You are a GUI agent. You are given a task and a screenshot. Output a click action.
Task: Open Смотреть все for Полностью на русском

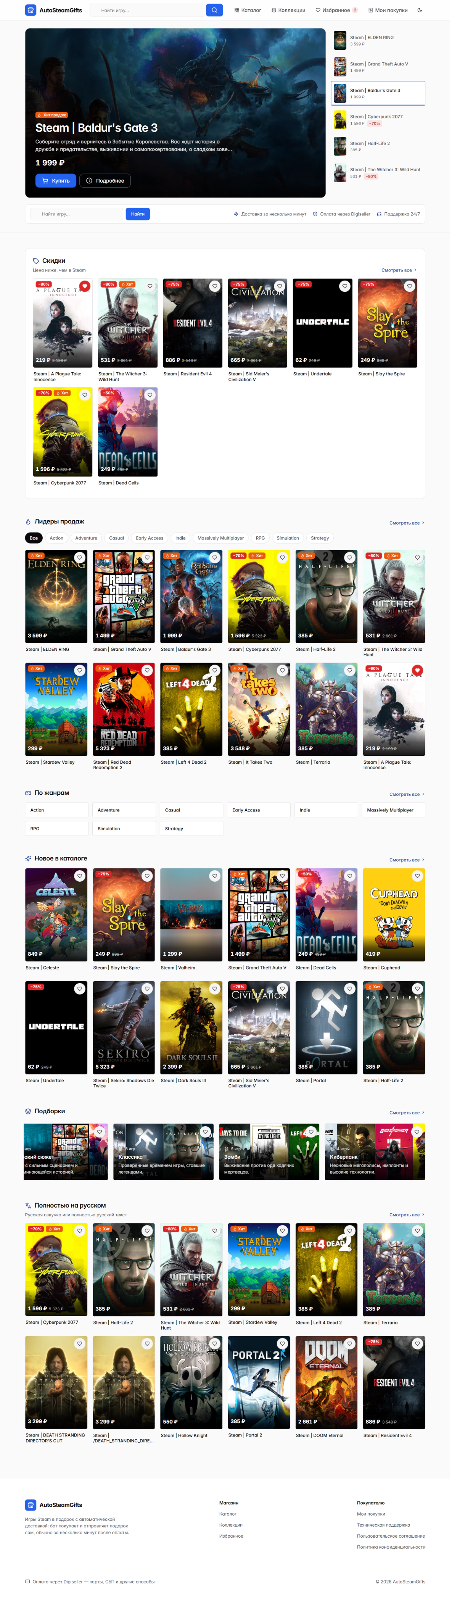click(x=407, y=1215)
